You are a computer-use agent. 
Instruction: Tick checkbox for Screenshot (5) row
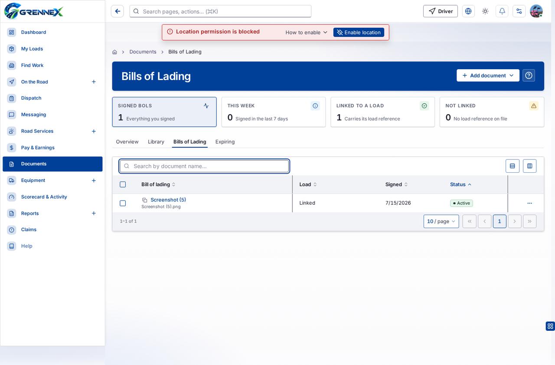pos(123,203)
